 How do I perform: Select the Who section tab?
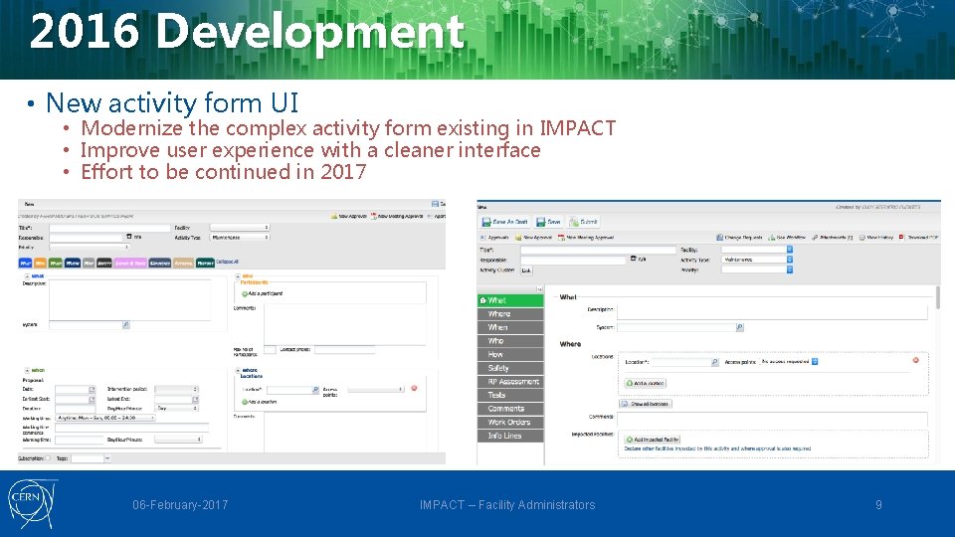coord(510,341)
